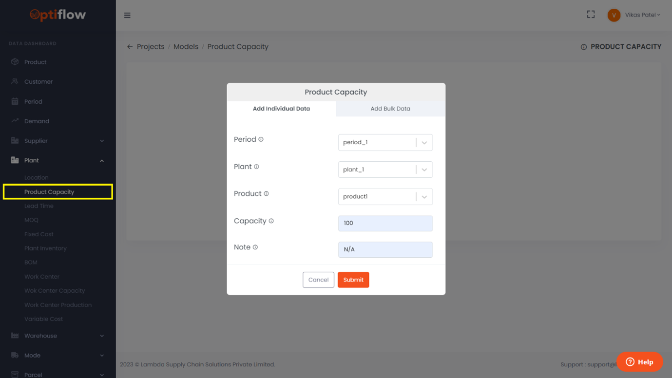
Task: Select the Add Individual Data tab
Action: [281, 109]
